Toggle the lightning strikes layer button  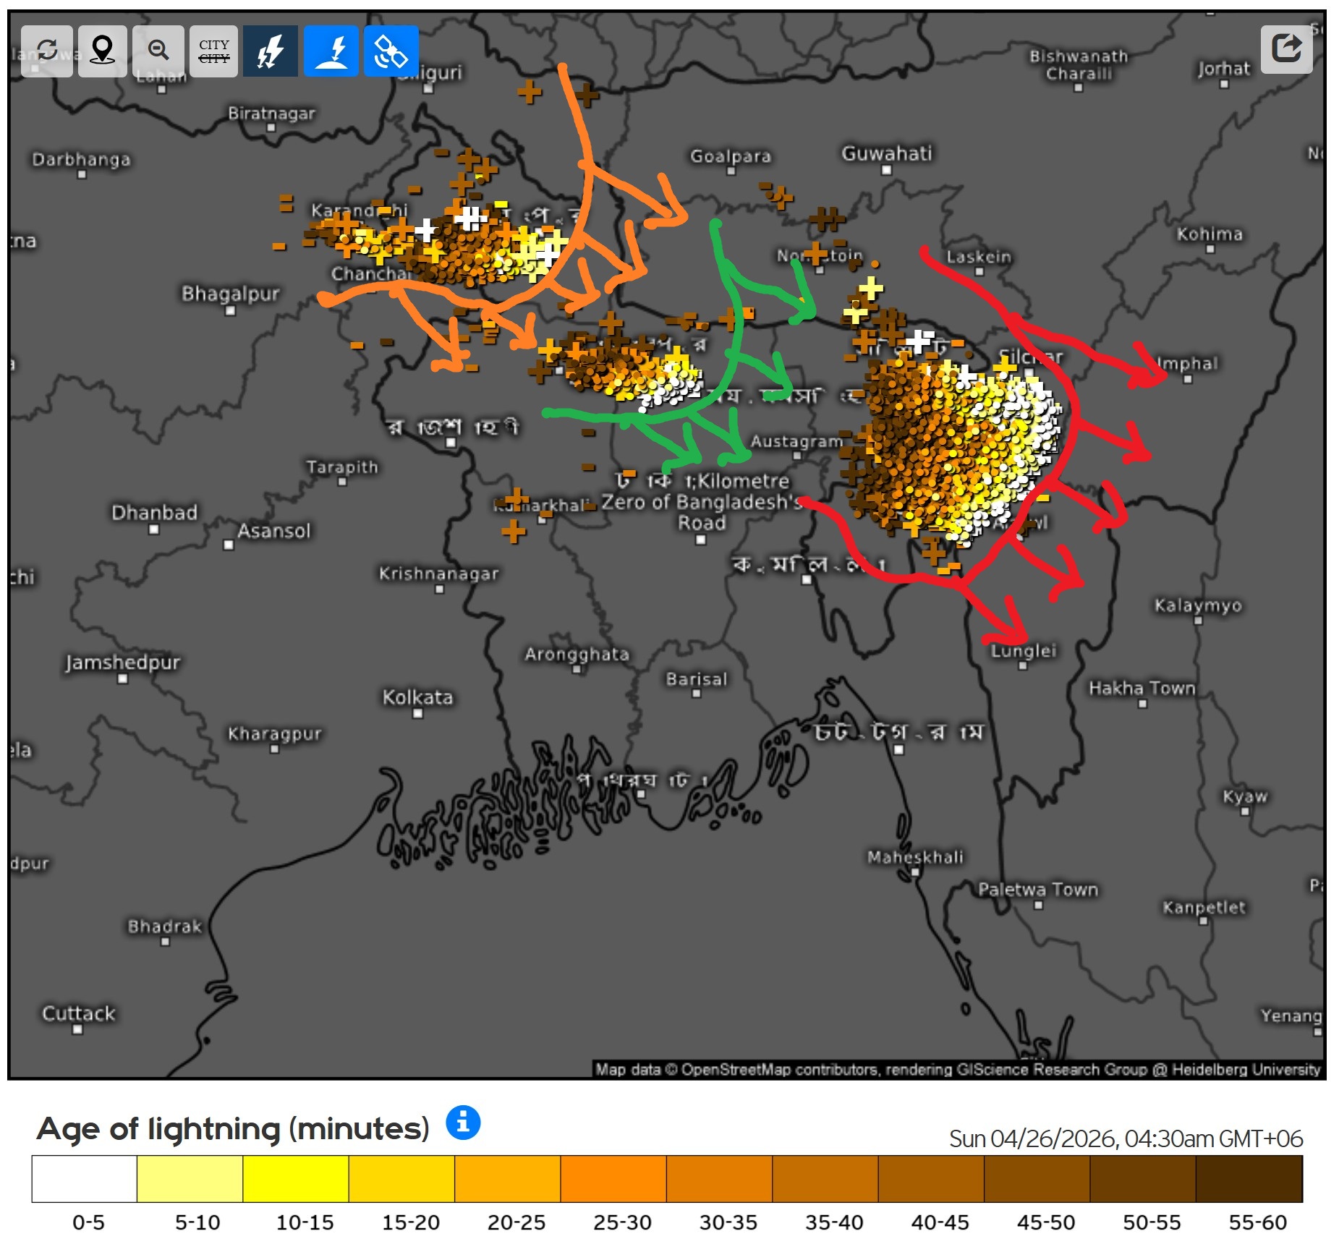coord(270,51)
